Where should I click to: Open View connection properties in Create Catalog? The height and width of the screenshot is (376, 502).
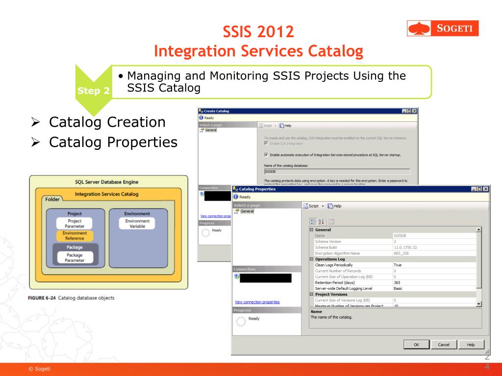pos(216,216)
